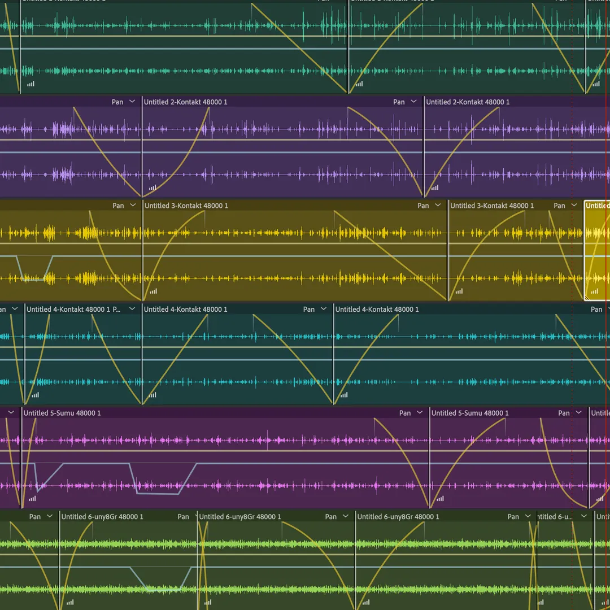Click volume icon on first Untitled 3-Kontakt clip
Image resolution: width=610 pixels, height=610 pixels.
point(153,291)
